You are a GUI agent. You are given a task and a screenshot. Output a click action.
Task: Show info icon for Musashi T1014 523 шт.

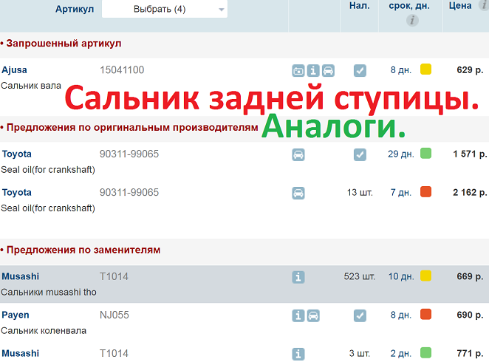pos(298,277)
